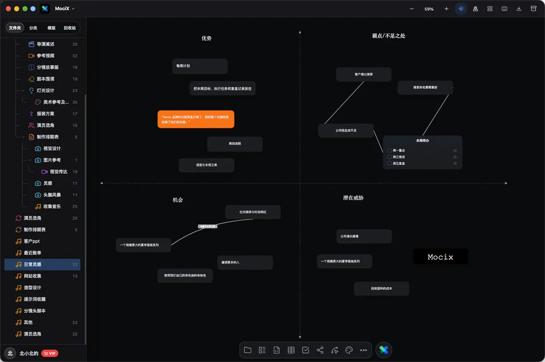Screen dimensions: 545x362
Task: Select the orange Acme quote card
Action: [196, 119]
